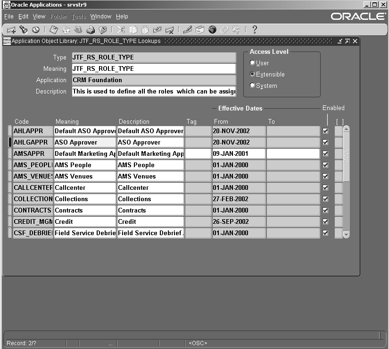
Task: Click the Next Step toolbar icon
Action: pyautogui.click(x=66, y=30)
